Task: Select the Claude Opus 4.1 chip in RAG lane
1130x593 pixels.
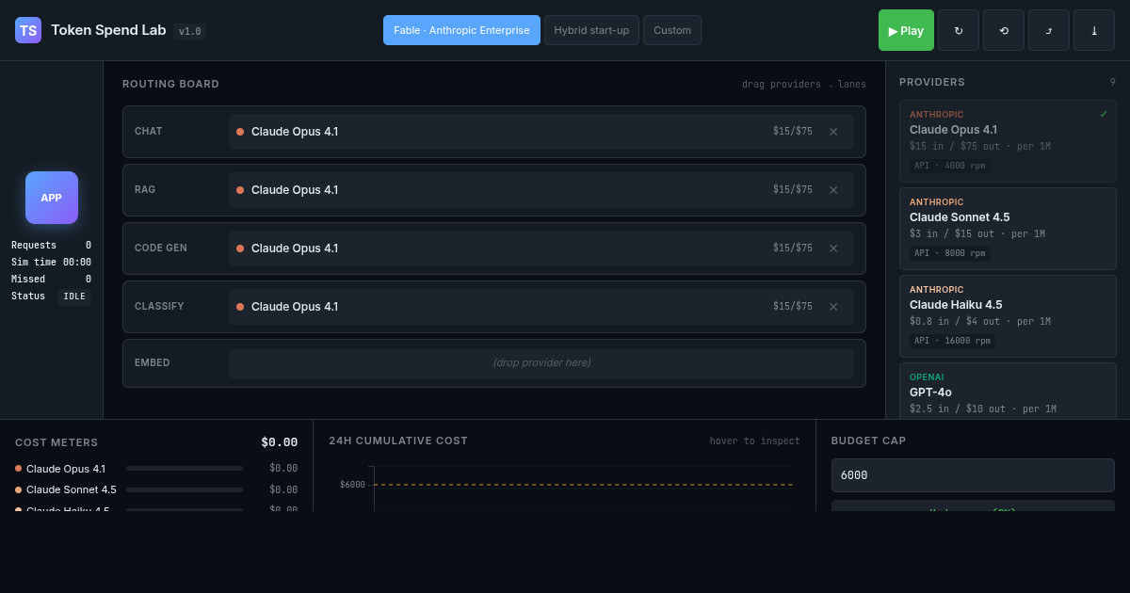Action: click(x=541, y=190)
